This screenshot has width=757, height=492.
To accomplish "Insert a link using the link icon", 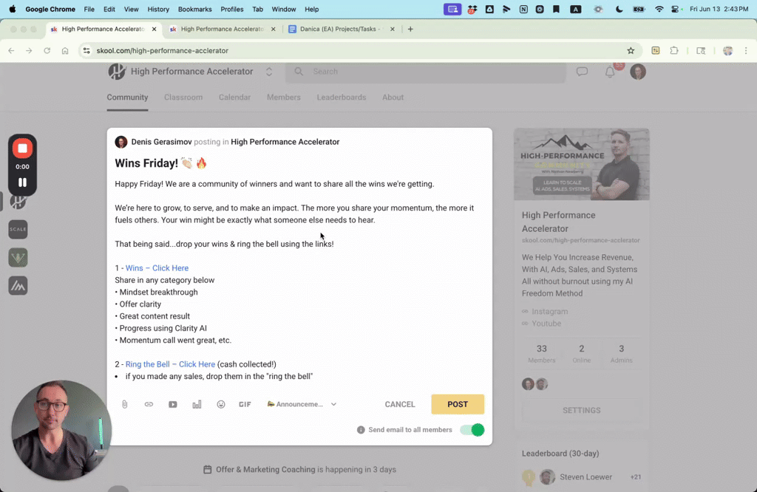I will point(149,404).
